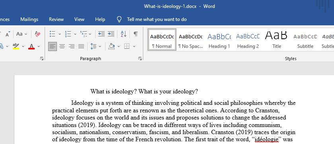
Task: Apply the Subtitle style
Action: click(x=305, y=40)
